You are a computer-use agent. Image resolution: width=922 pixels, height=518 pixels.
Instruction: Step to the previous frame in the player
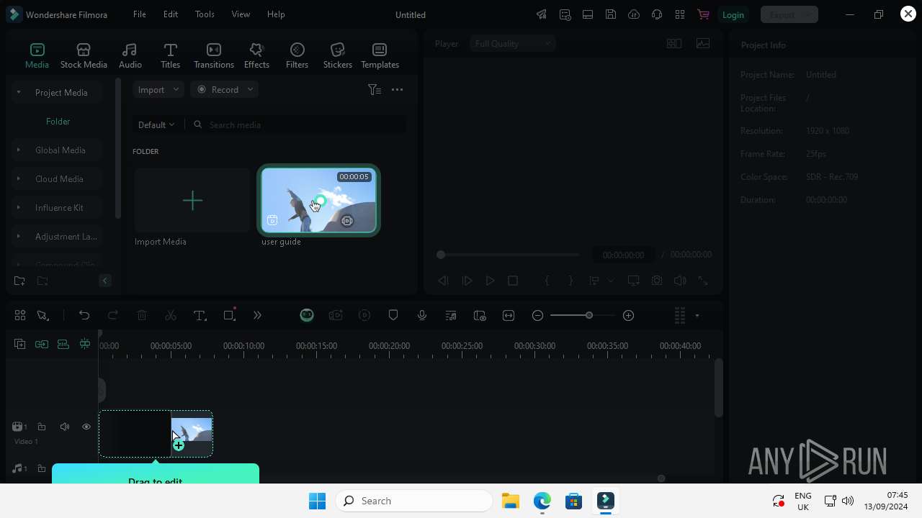coord(444,281)
